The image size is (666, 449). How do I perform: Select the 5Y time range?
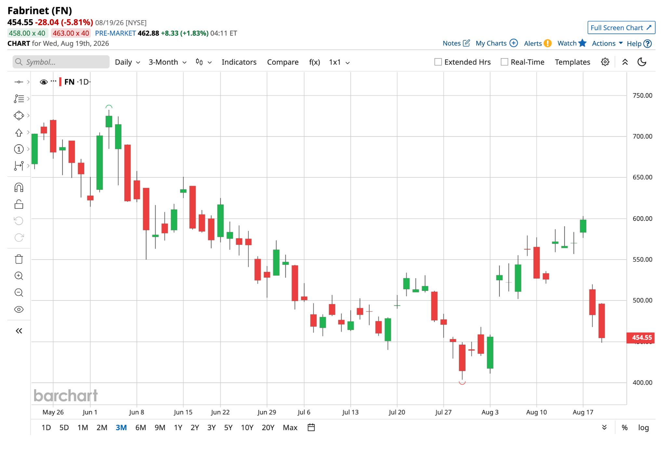(x=228, y=428)
